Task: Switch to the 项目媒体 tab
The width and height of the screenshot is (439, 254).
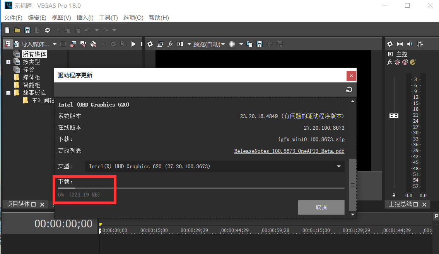Action: point(18,204)
